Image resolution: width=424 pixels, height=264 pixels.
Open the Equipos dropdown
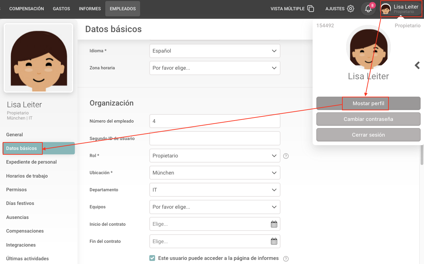tap(215, 207)
